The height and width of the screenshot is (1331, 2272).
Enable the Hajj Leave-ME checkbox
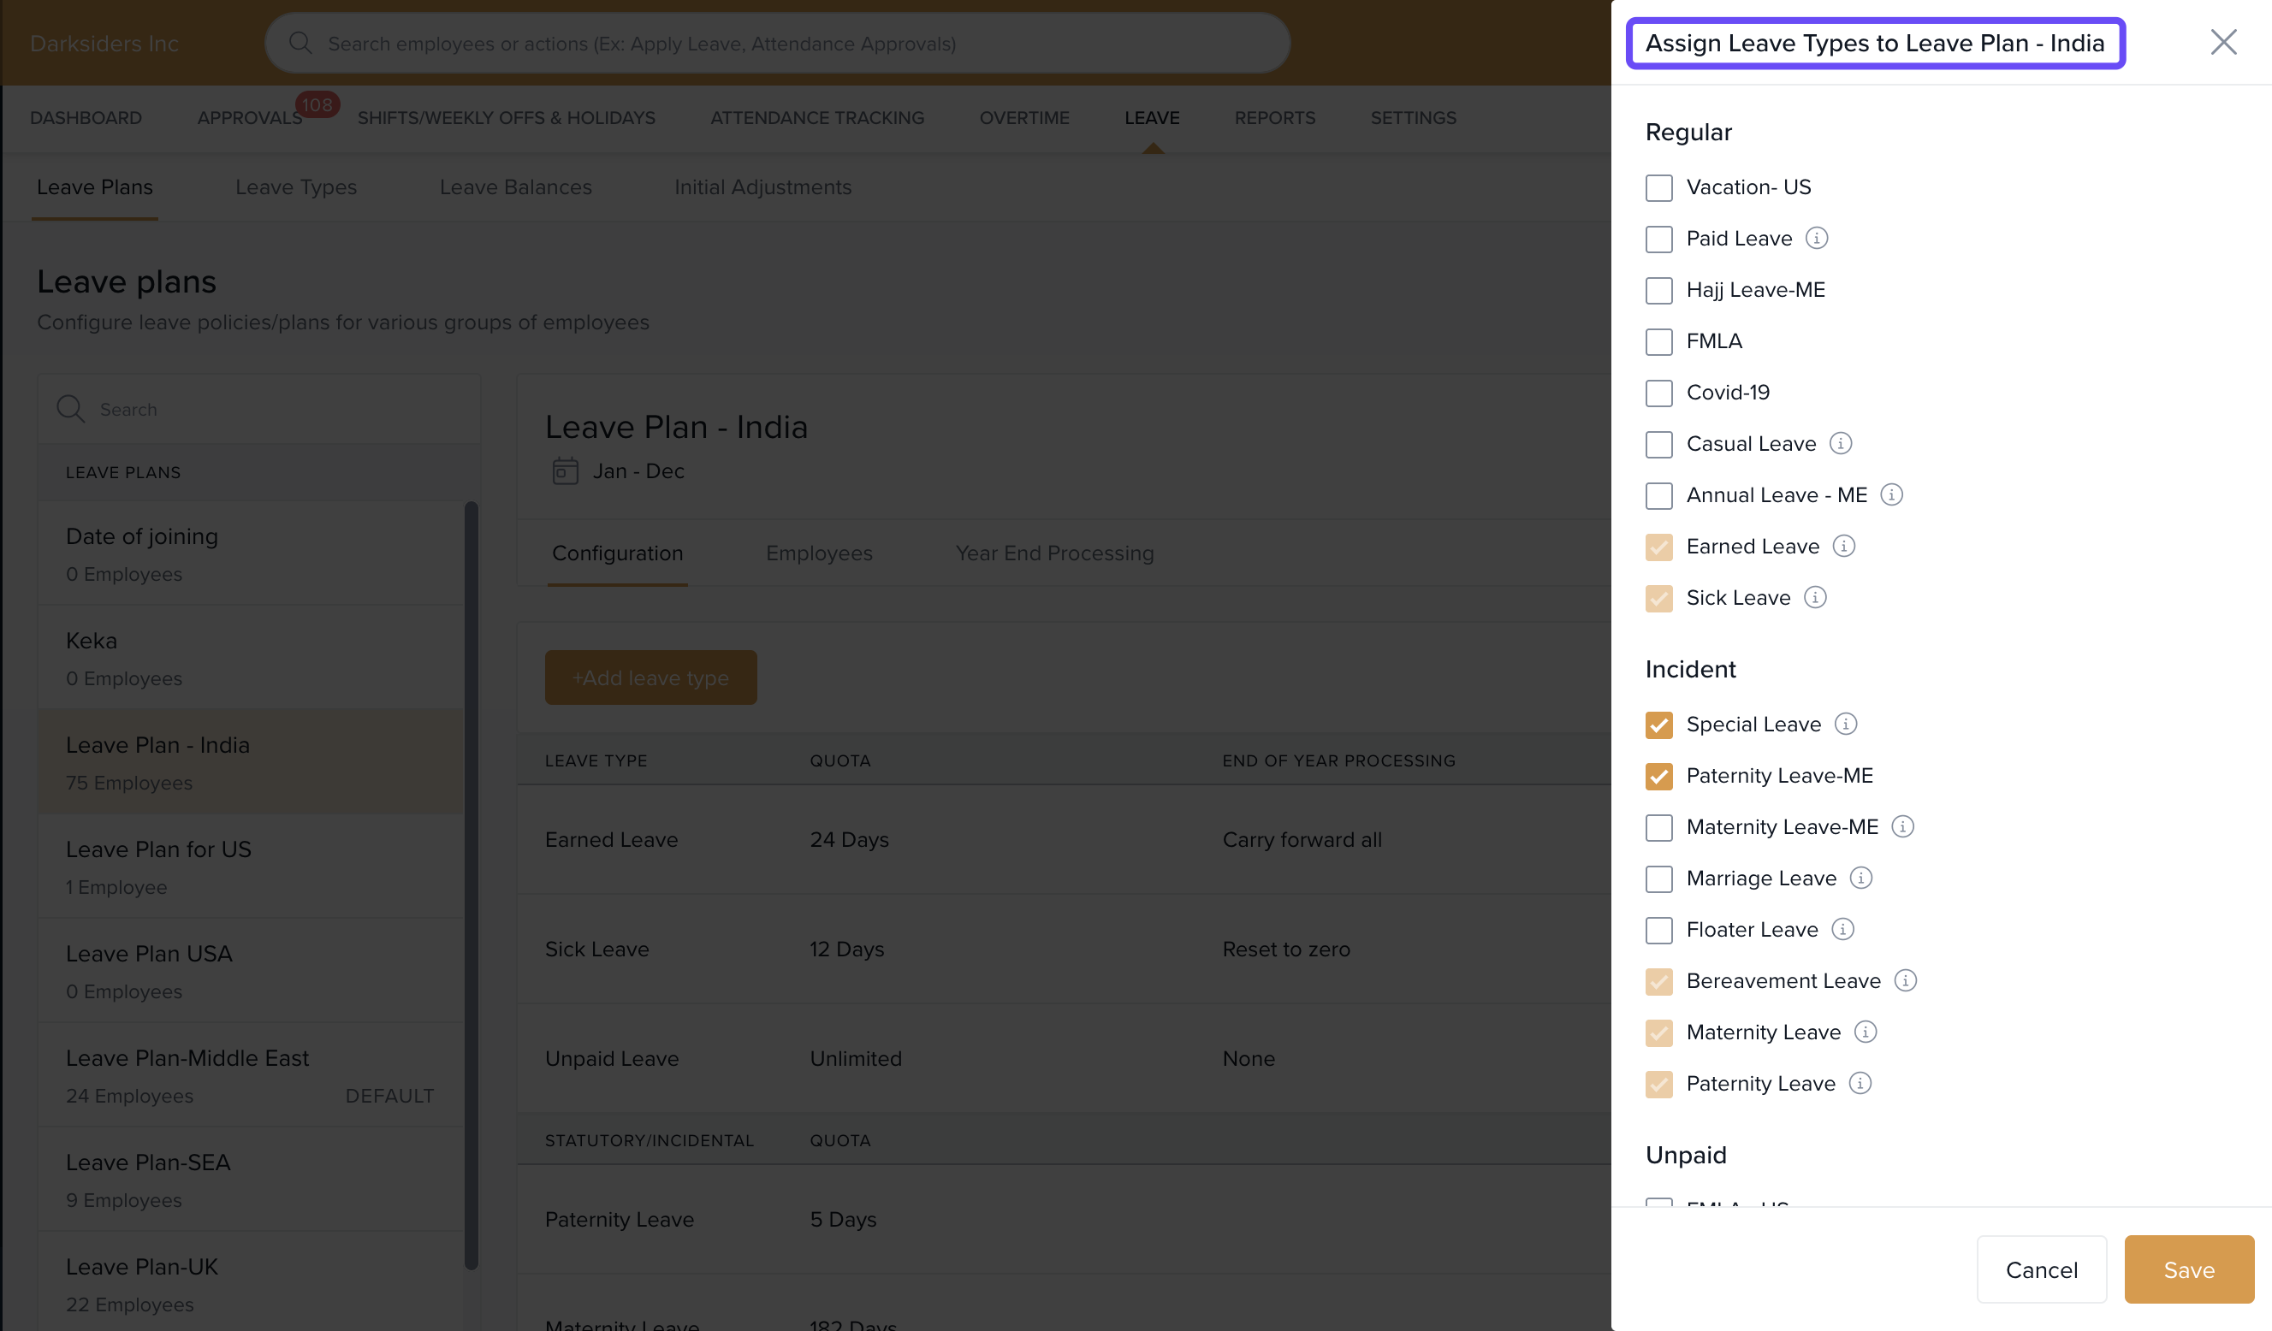click(x=1658, y=290)
